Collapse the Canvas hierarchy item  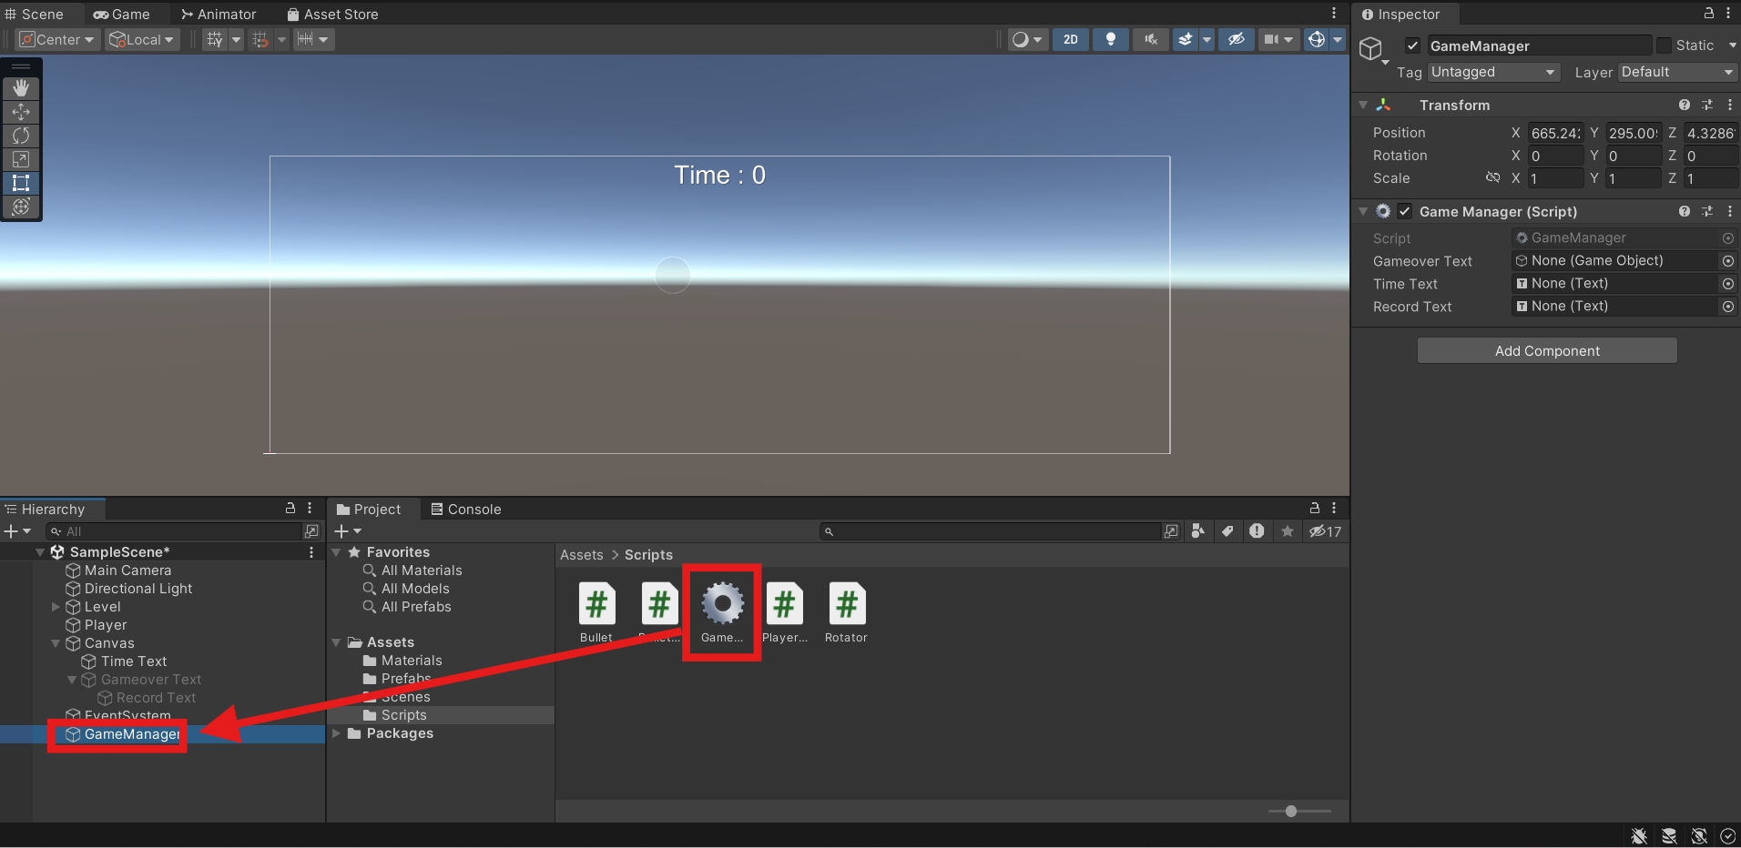pyautogui.click(x=56, y=643)
